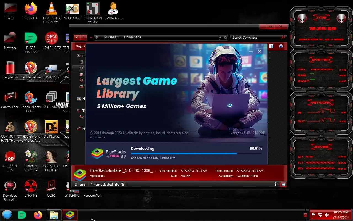
Task: Open ISRAEL SPY desktop icon
Action: click(x=51, y=70)
